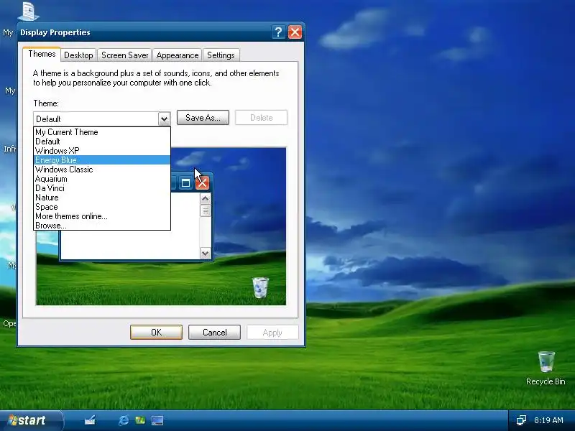Screen dimensions: 575x431
Task: Select the Da Vinci theme
Action: [102, 188]
